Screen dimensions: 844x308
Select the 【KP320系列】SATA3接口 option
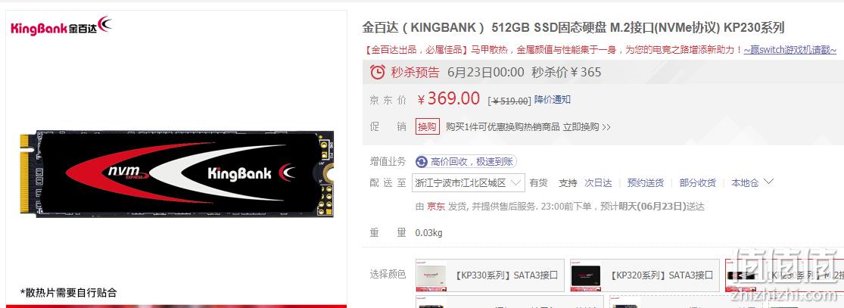coord(645,275)
